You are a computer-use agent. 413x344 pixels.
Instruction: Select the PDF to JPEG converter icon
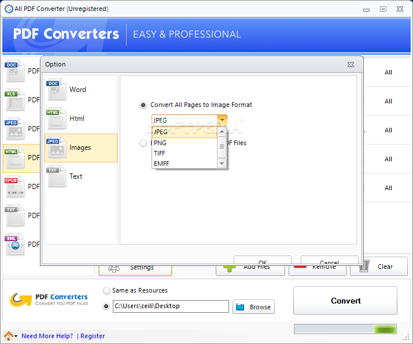[15, 129]
